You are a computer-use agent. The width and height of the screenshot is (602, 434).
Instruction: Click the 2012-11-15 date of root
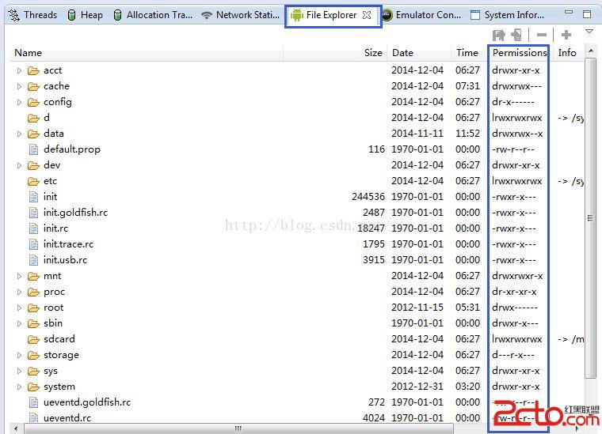tap(417, 308)
